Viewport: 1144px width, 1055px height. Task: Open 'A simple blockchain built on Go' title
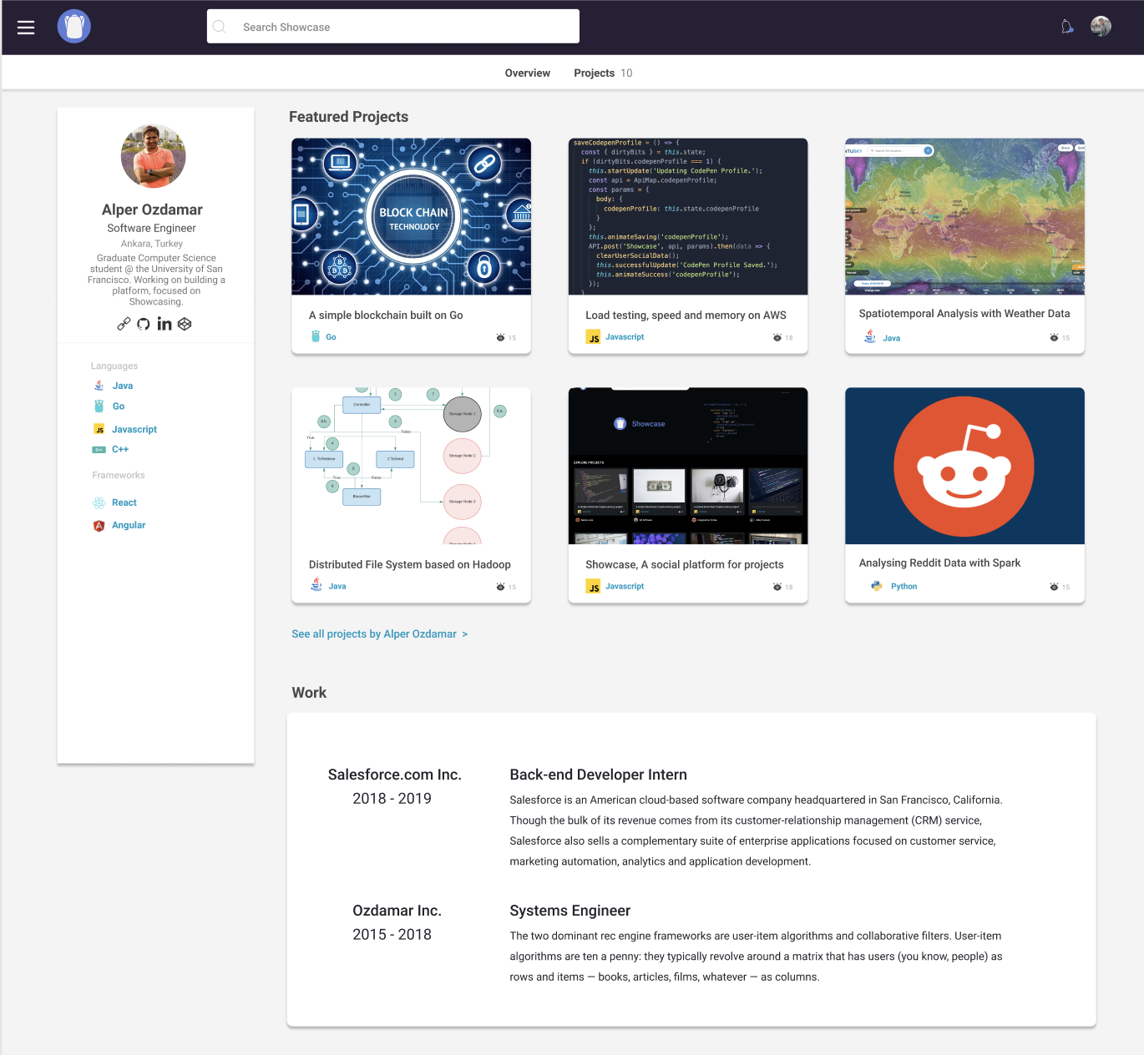click(386, 315)
